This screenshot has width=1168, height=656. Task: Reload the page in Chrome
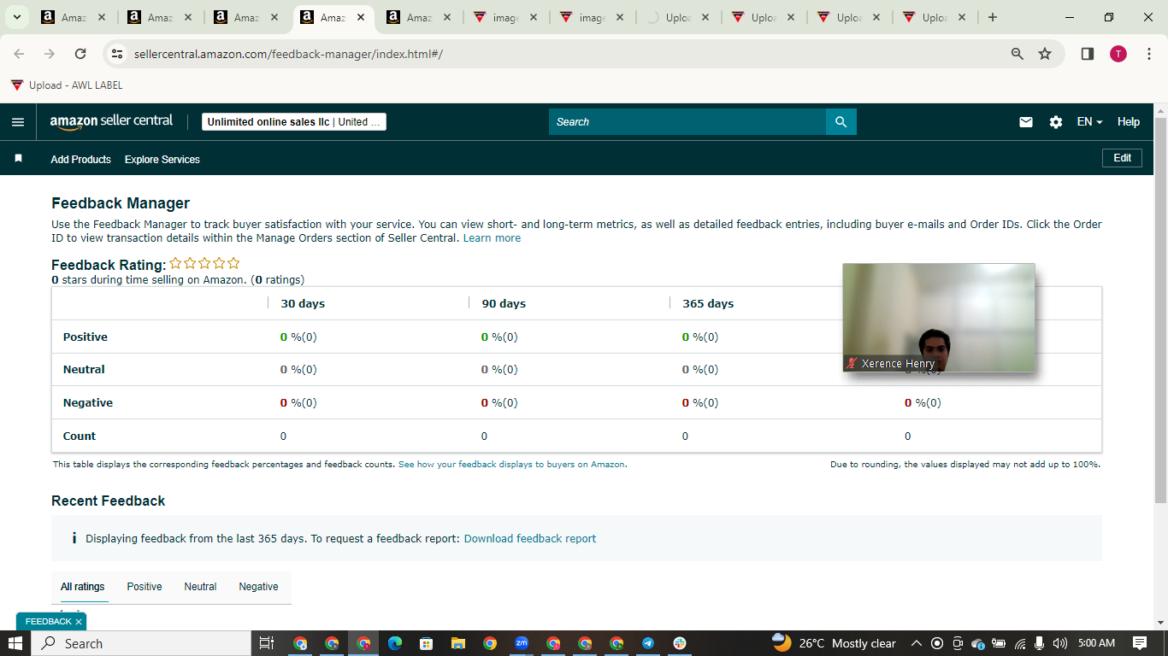(x=80, y=54)
